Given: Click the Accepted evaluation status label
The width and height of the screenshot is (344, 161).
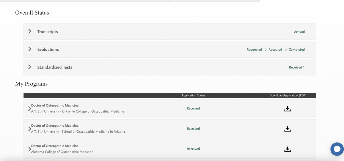Looking at the screenshot, I should pos(275,50).
